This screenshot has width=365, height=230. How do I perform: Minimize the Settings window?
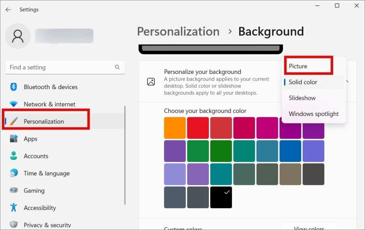317,6
